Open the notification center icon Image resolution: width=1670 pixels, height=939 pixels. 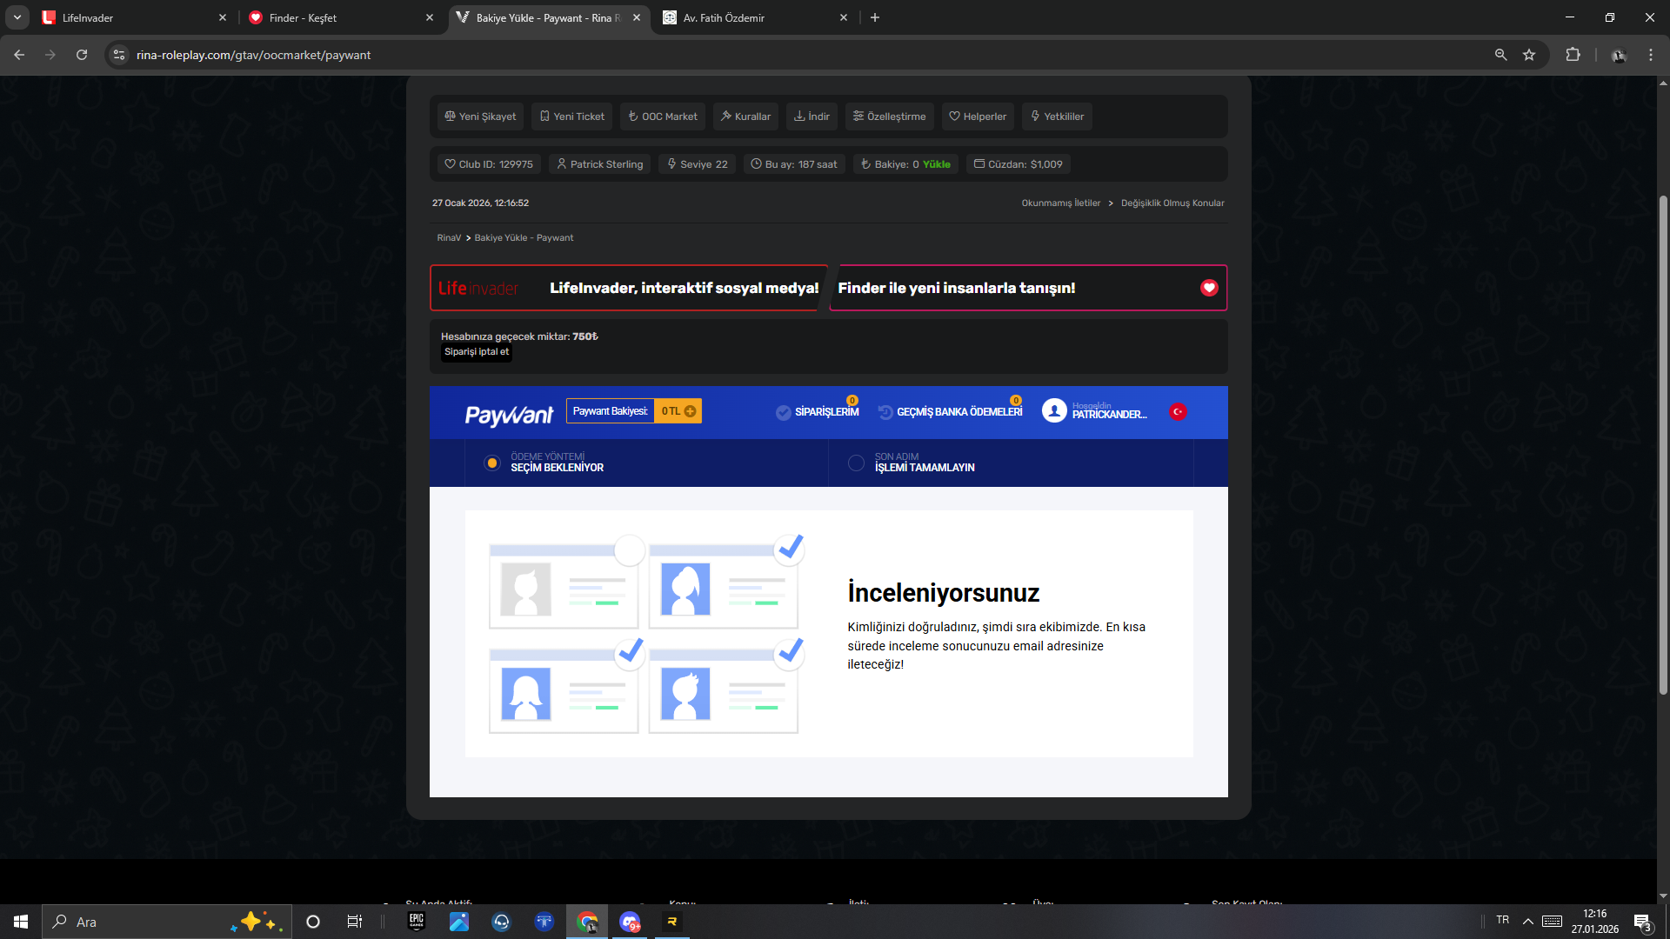pyautogui.click(x=1642, y=922)
